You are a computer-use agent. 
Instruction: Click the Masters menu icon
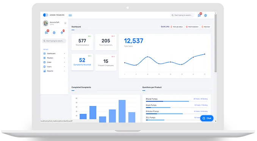click(44, 58)
